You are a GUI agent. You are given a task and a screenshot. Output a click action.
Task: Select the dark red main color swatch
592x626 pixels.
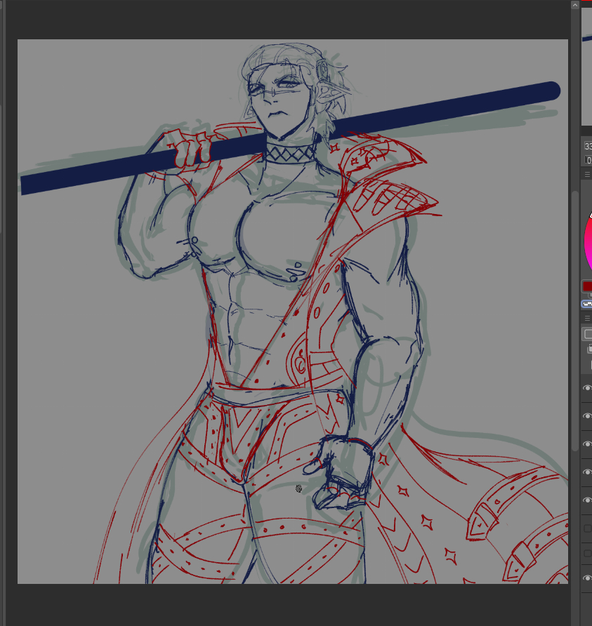point(587,286)
